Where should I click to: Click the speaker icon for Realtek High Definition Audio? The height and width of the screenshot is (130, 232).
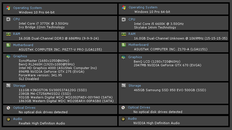(8, 119)
